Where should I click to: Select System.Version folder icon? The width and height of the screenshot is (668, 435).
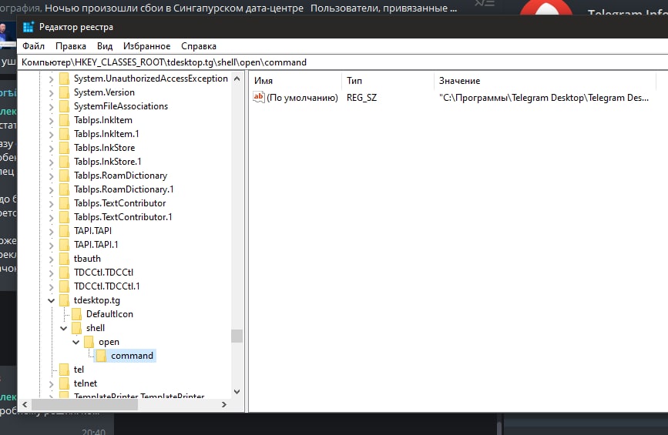pyautogui.click(x=64, y=92)
